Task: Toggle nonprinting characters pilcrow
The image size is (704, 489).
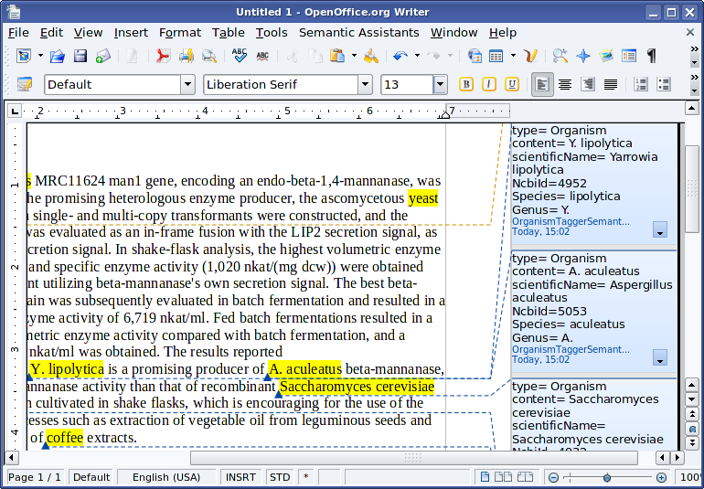Action: coord(651,56)
